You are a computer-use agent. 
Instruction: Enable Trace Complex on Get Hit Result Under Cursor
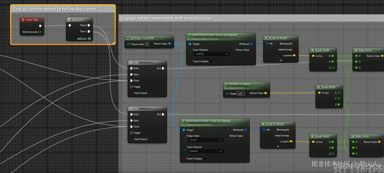211,61
